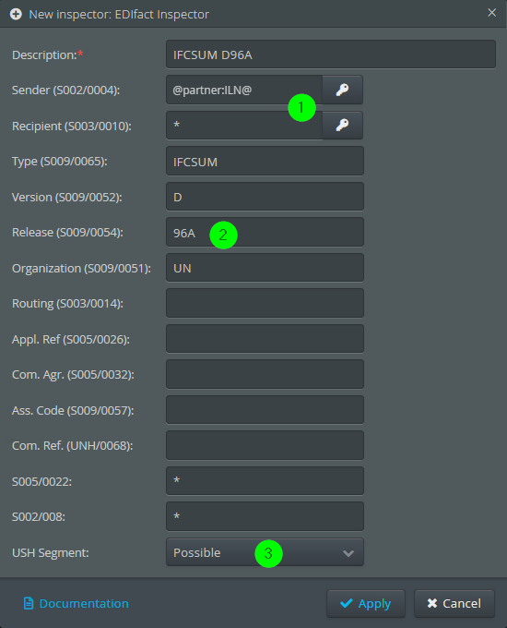Click the "New inspector: EDIfact Inspector" title text
This screenshot has height=628, width=507.
coord(119,15)
